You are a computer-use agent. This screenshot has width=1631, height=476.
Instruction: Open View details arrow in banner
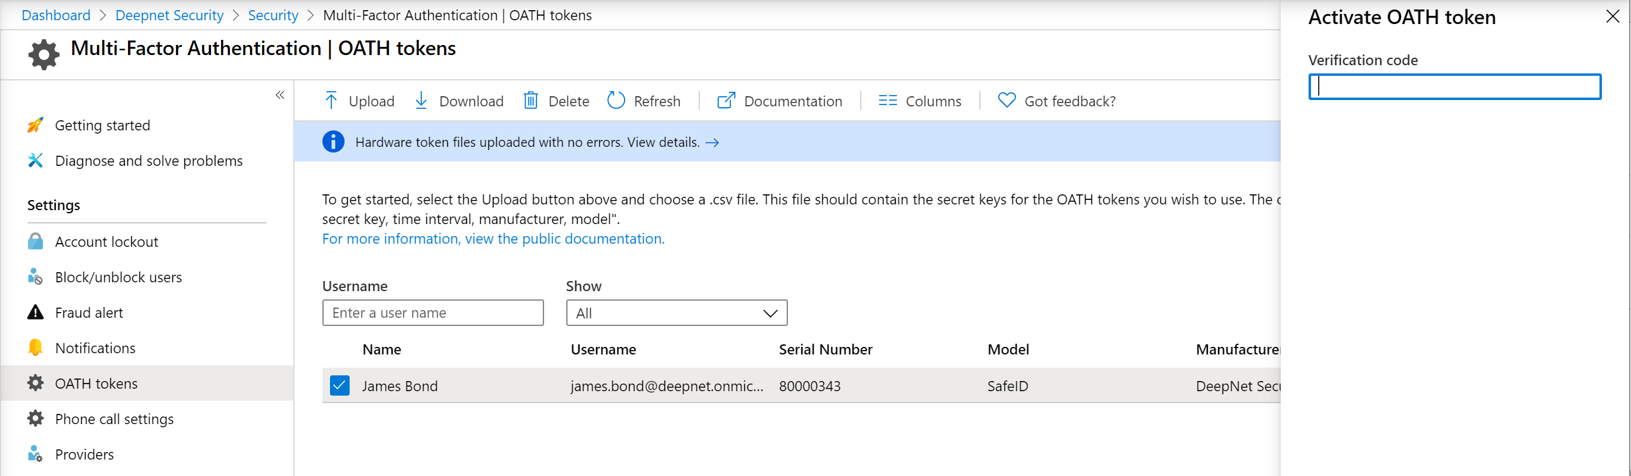pyautogui.click(x=713, y=142)
